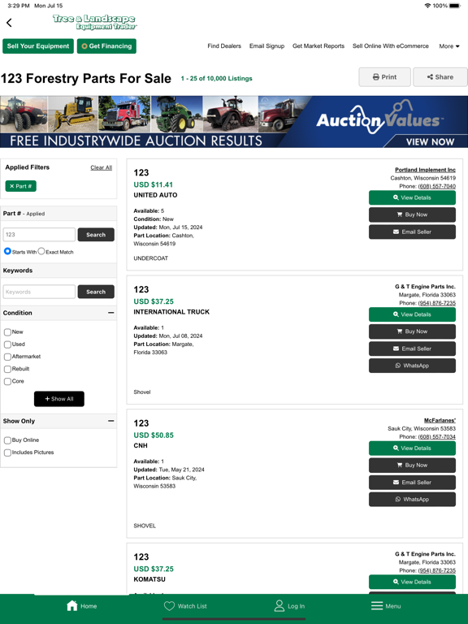Email Seller for INTERNATIONAL TRUCK listing
The width and height of the screenshot is (468, 624).
point(412,349)
